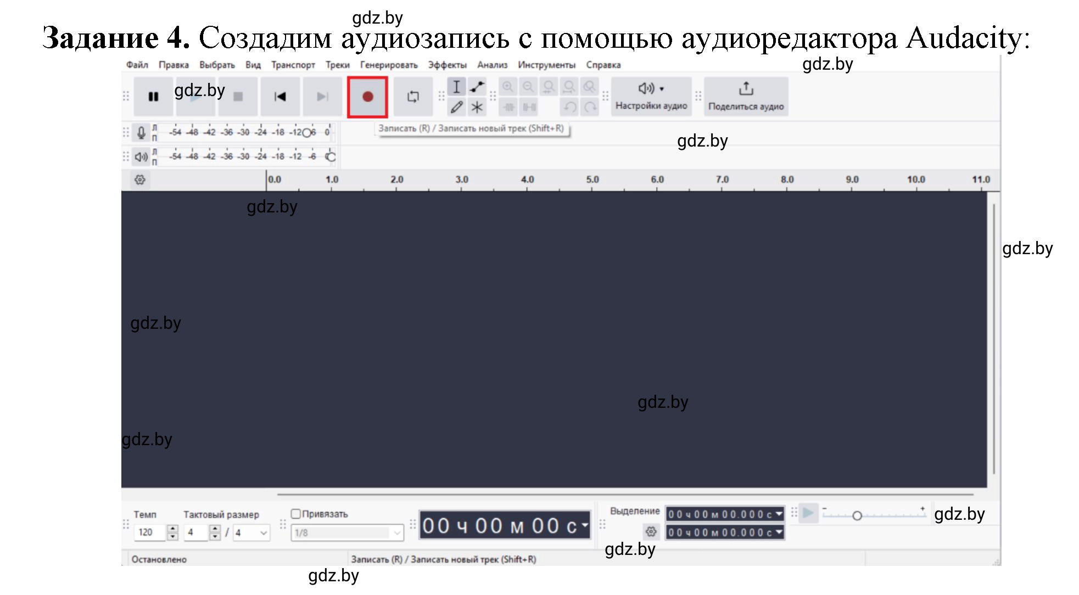Adjust the playback level slider knob
The height and width of the screenshot is (595, 1079).
(331, 157)
